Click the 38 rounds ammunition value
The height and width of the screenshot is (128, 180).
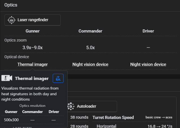[79, 117]
